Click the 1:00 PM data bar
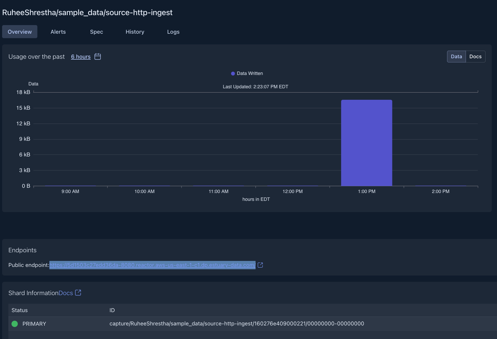The image size is (497, 339). pyautogui.click(x=366, y=143)
